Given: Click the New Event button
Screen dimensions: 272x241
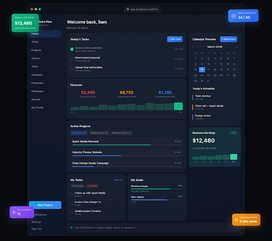Looking at the screenshot, I should 229,39.
